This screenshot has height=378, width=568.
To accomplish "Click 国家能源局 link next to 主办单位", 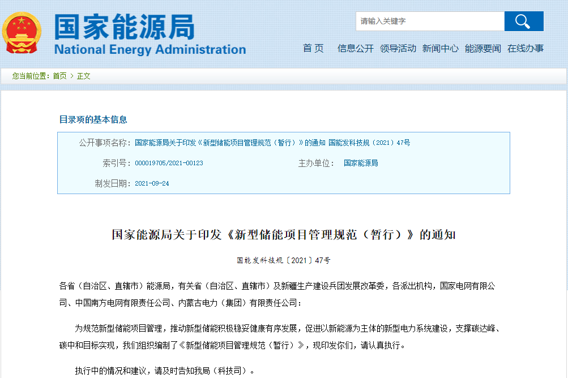I will (361, 163).
